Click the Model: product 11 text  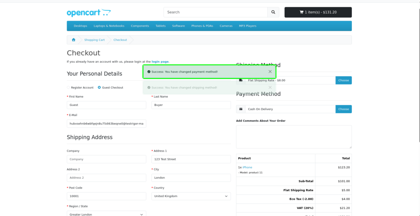click(250, 173)
